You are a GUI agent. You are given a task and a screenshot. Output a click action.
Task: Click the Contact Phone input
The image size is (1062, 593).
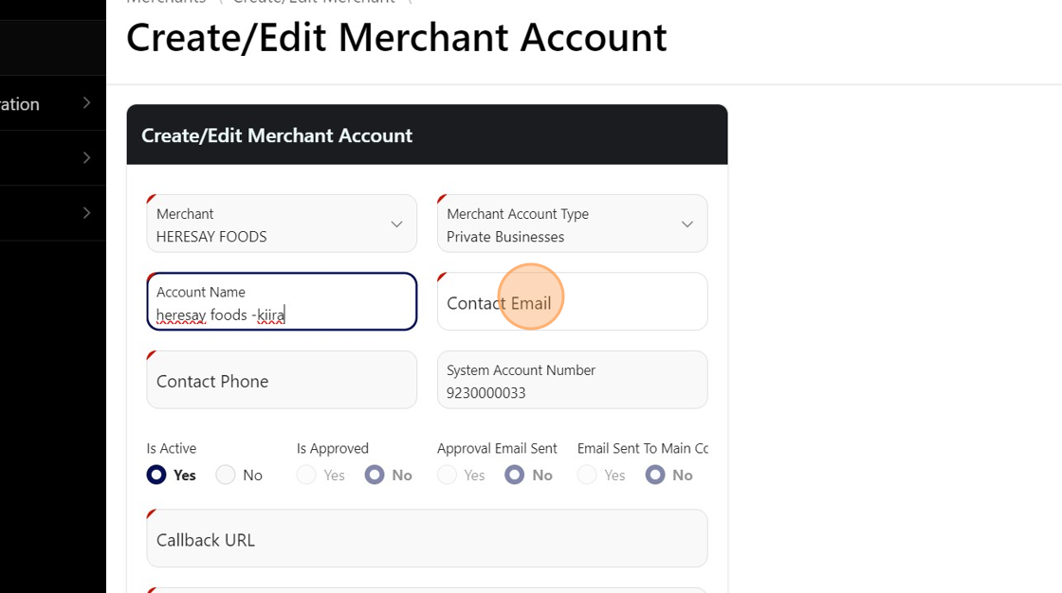(281, 381)
